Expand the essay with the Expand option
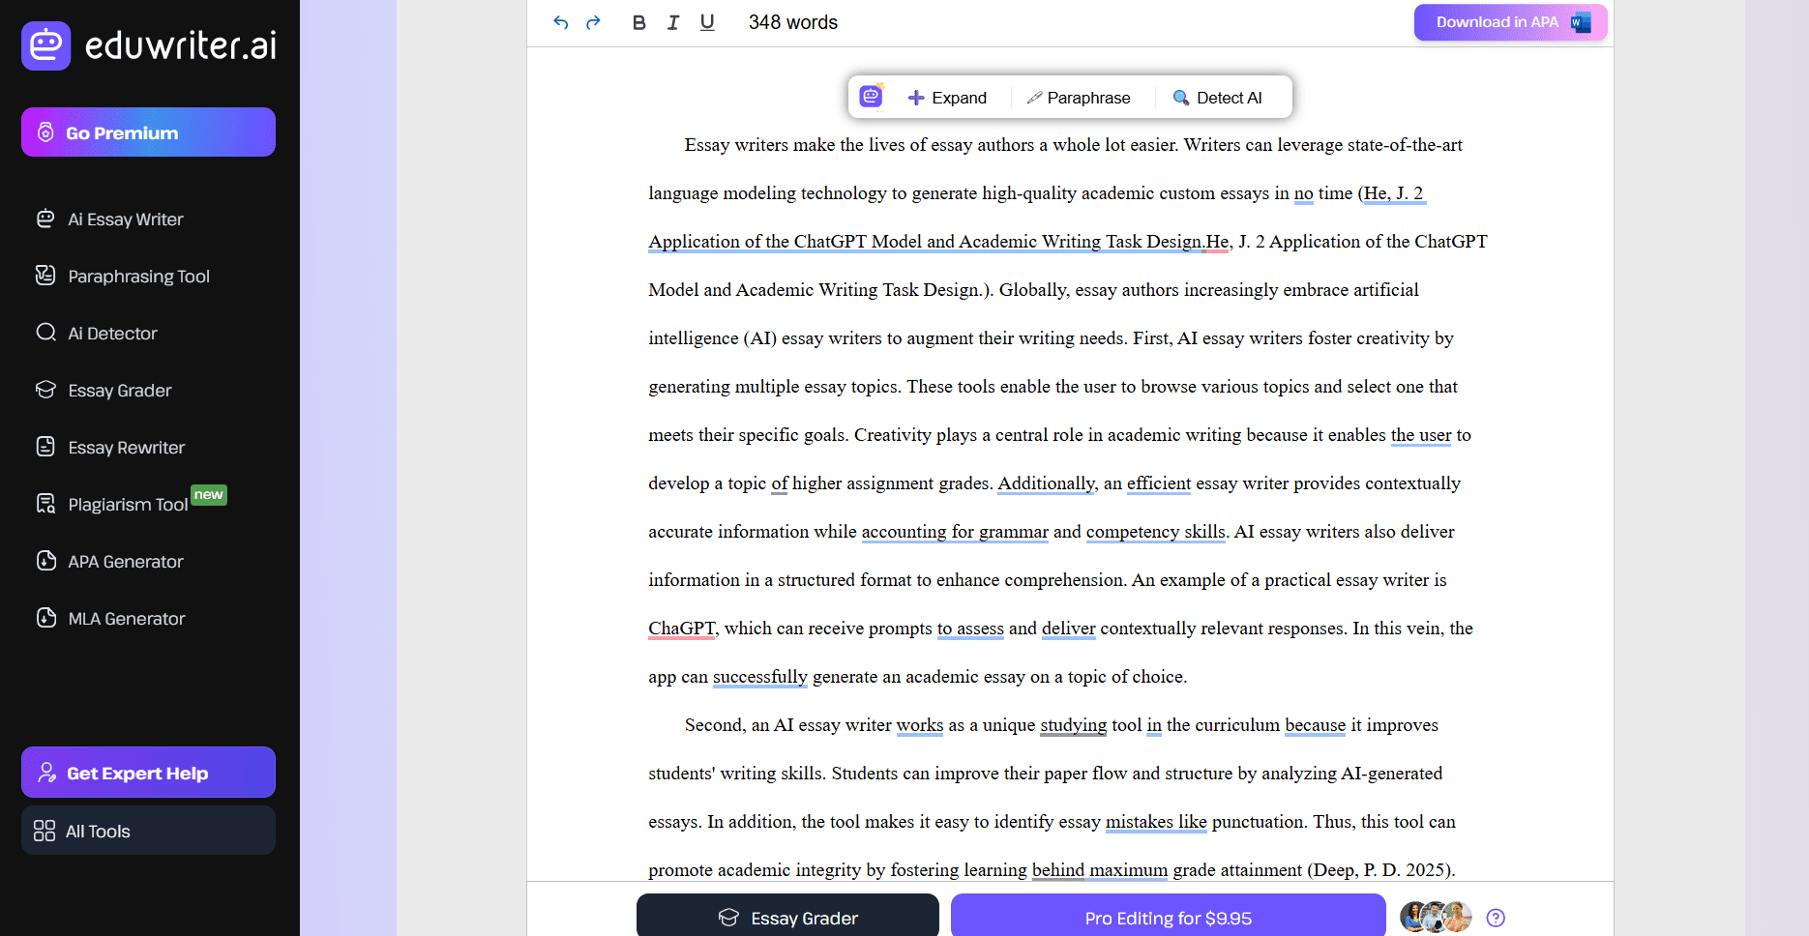The image size is (1809, 936). click(x=948, y=97)
